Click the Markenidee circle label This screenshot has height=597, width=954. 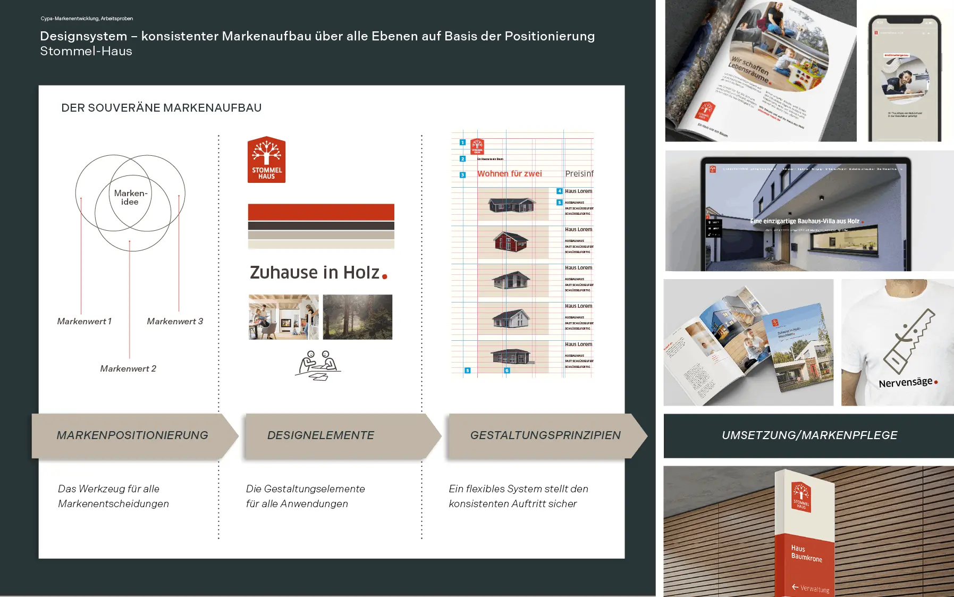click(x=130, y=197)
